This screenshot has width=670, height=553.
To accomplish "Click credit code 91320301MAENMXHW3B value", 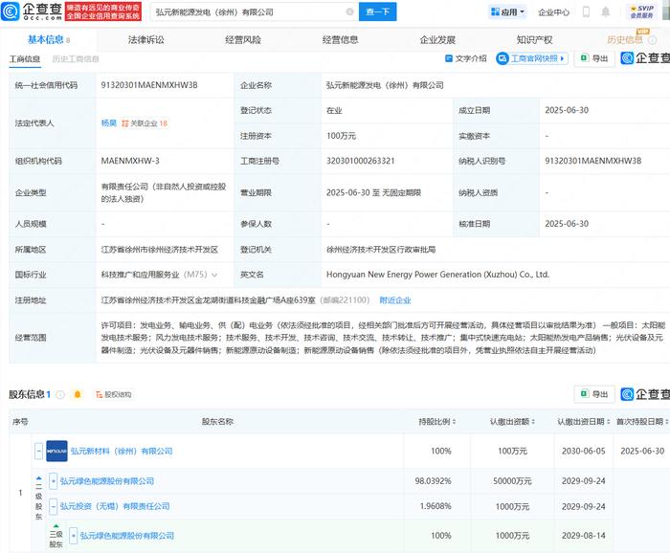I will point(149,85).
